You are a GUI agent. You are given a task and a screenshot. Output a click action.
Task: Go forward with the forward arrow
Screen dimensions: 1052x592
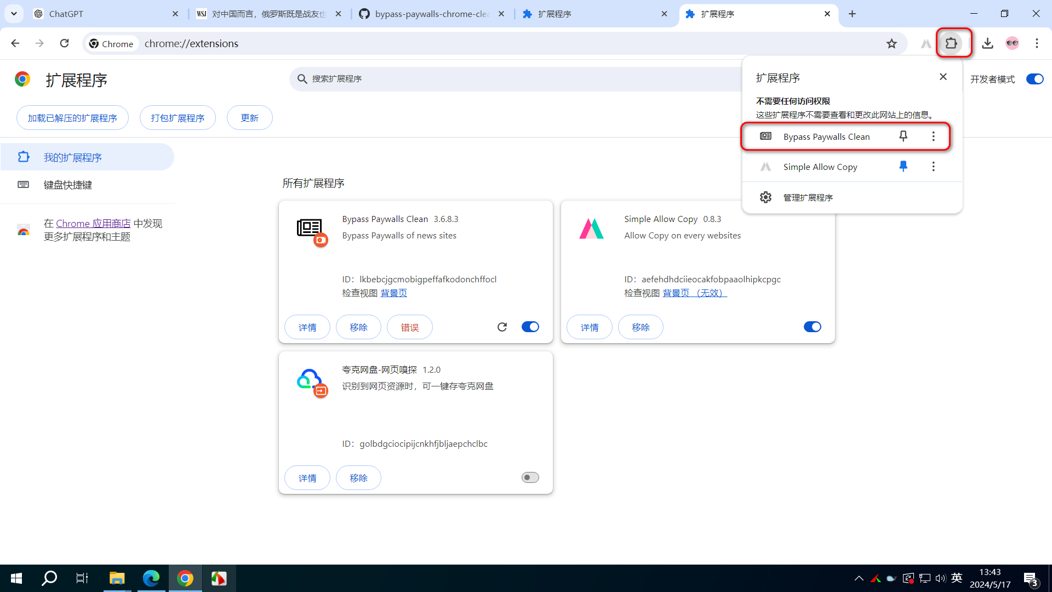(x=39, y=43)
